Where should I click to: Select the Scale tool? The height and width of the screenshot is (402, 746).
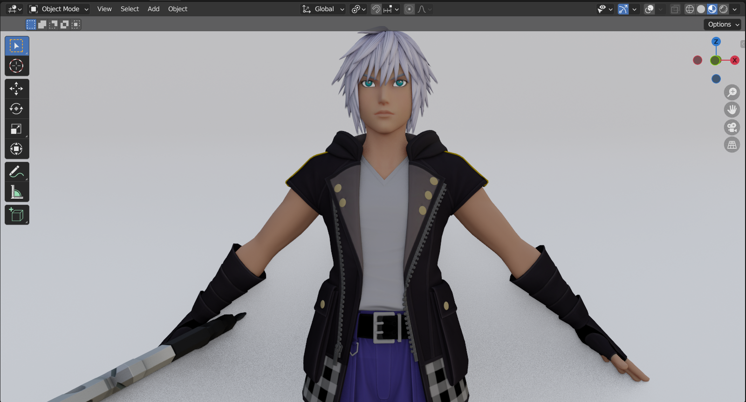(x=17, y=129)
